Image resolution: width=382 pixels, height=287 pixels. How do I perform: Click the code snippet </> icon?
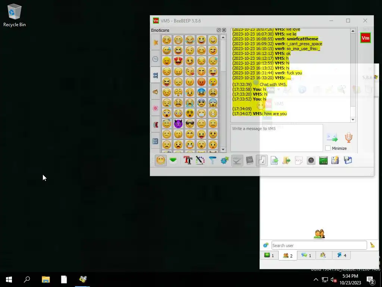point(299,160)
